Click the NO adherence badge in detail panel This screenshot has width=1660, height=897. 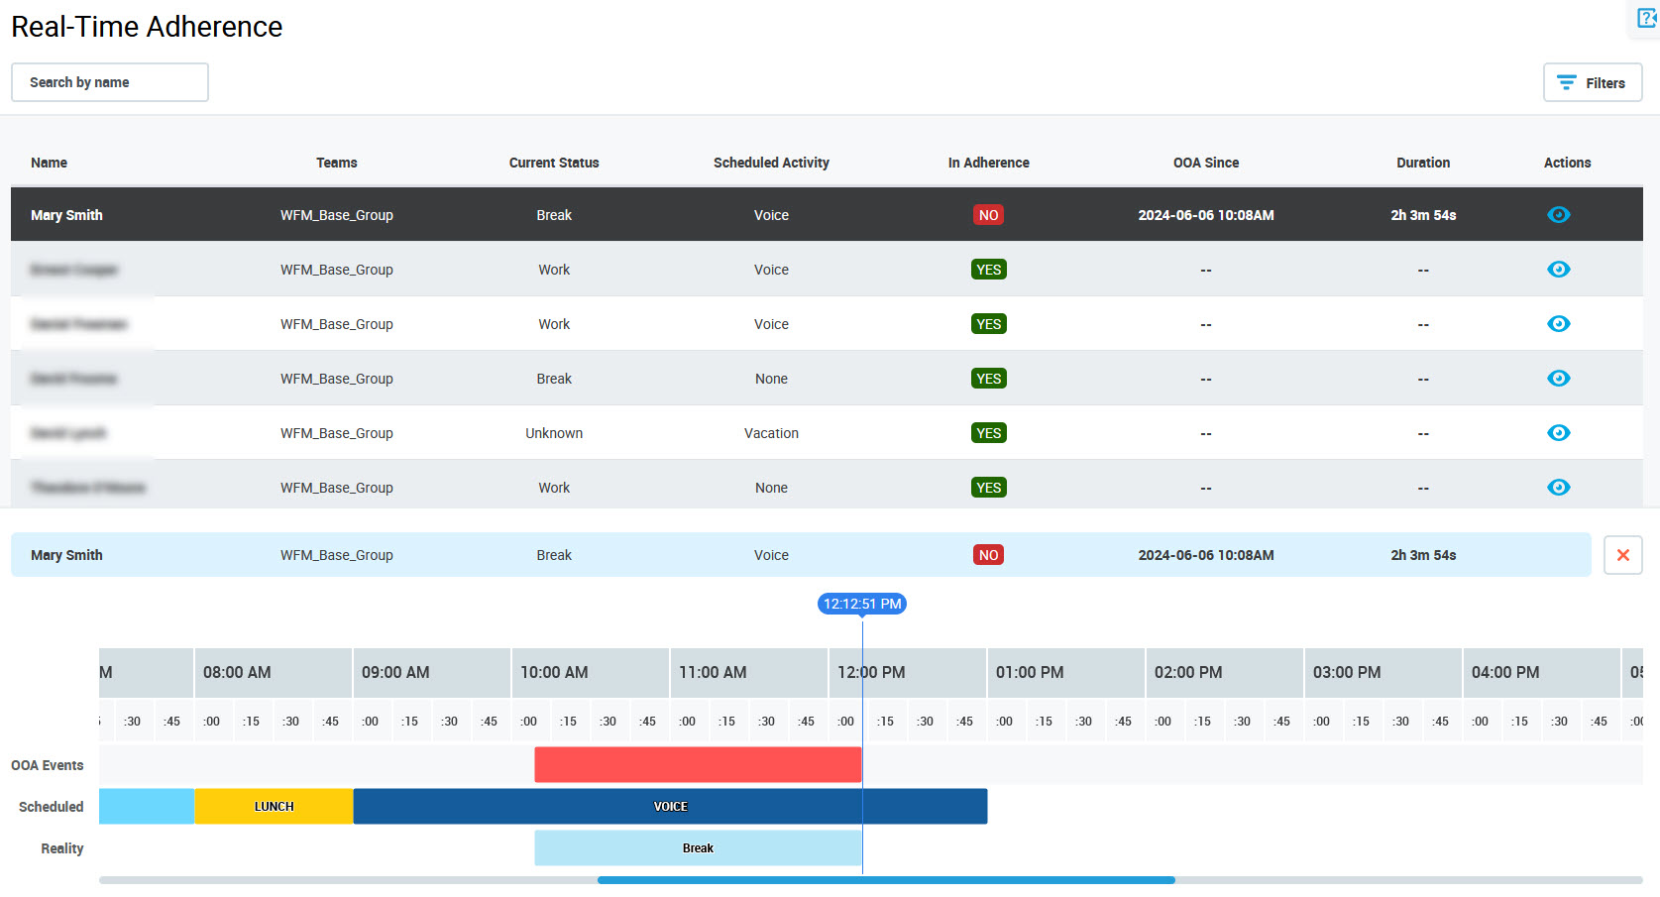[988, 555]
